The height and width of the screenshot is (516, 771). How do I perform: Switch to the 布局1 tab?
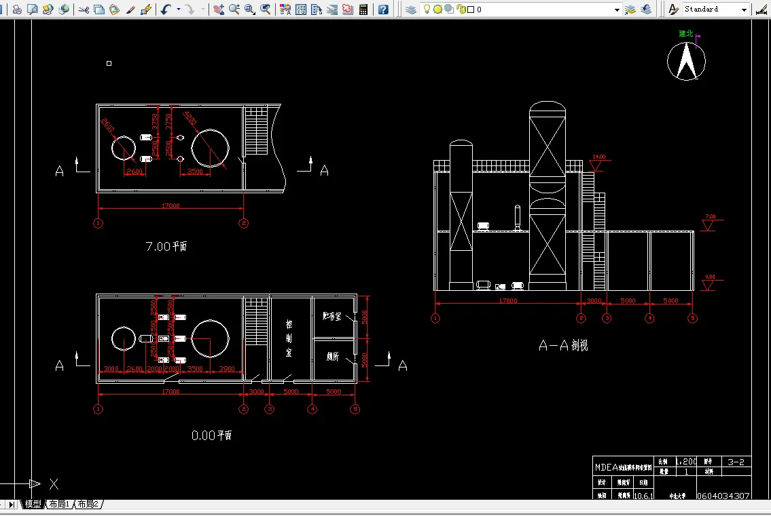coord(59,504)
